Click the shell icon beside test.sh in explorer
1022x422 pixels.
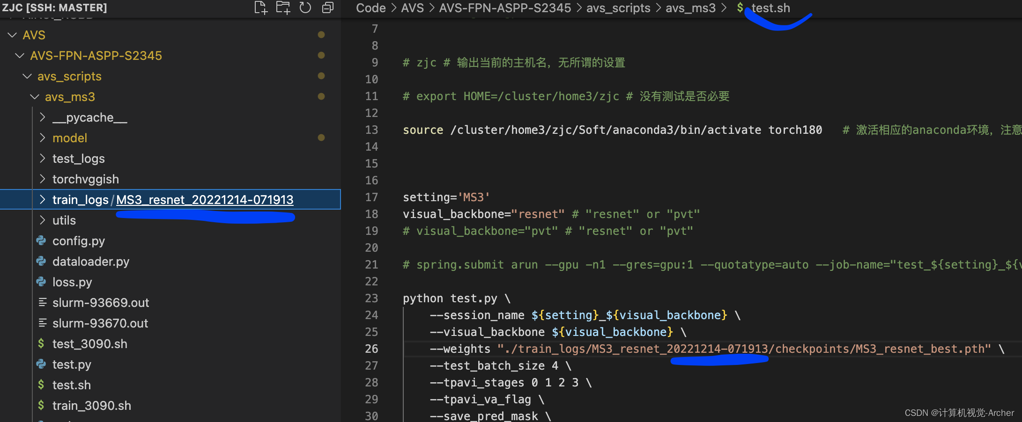point(41,385)
